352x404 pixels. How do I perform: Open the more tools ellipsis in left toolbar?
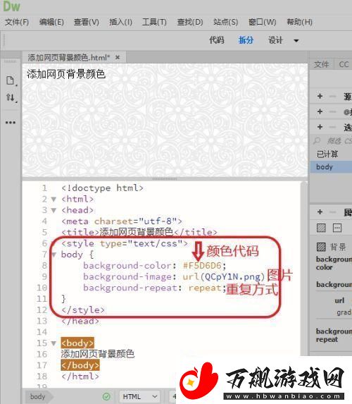click(x=11, y=123)
